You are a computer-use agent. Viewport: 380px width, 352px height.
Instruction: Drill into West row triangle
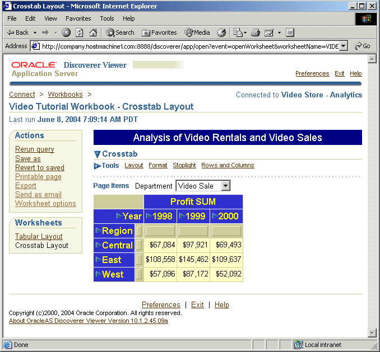click(98, 274)
